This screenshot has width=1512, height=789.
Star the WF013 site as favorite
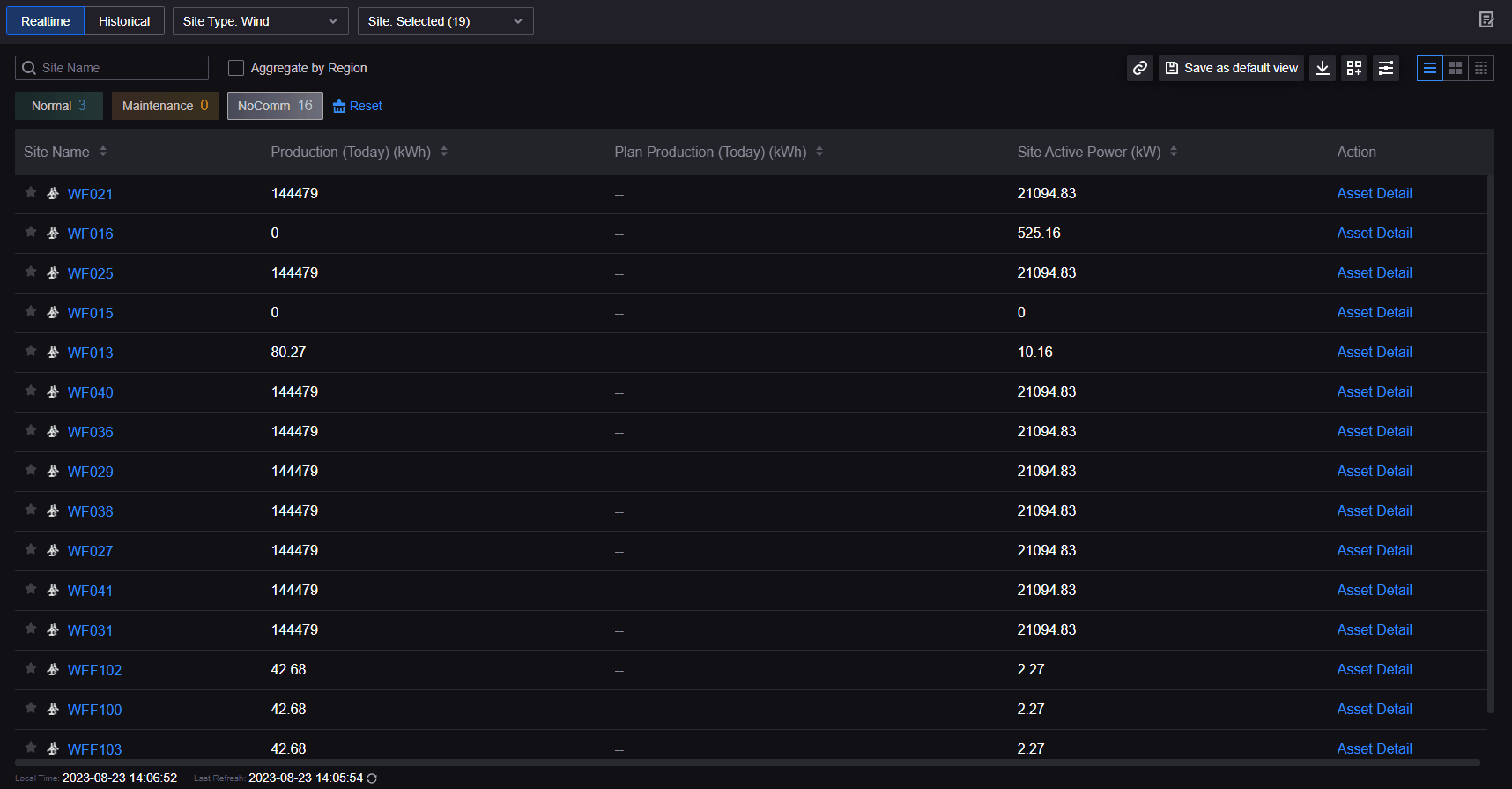tap(31, 351)
